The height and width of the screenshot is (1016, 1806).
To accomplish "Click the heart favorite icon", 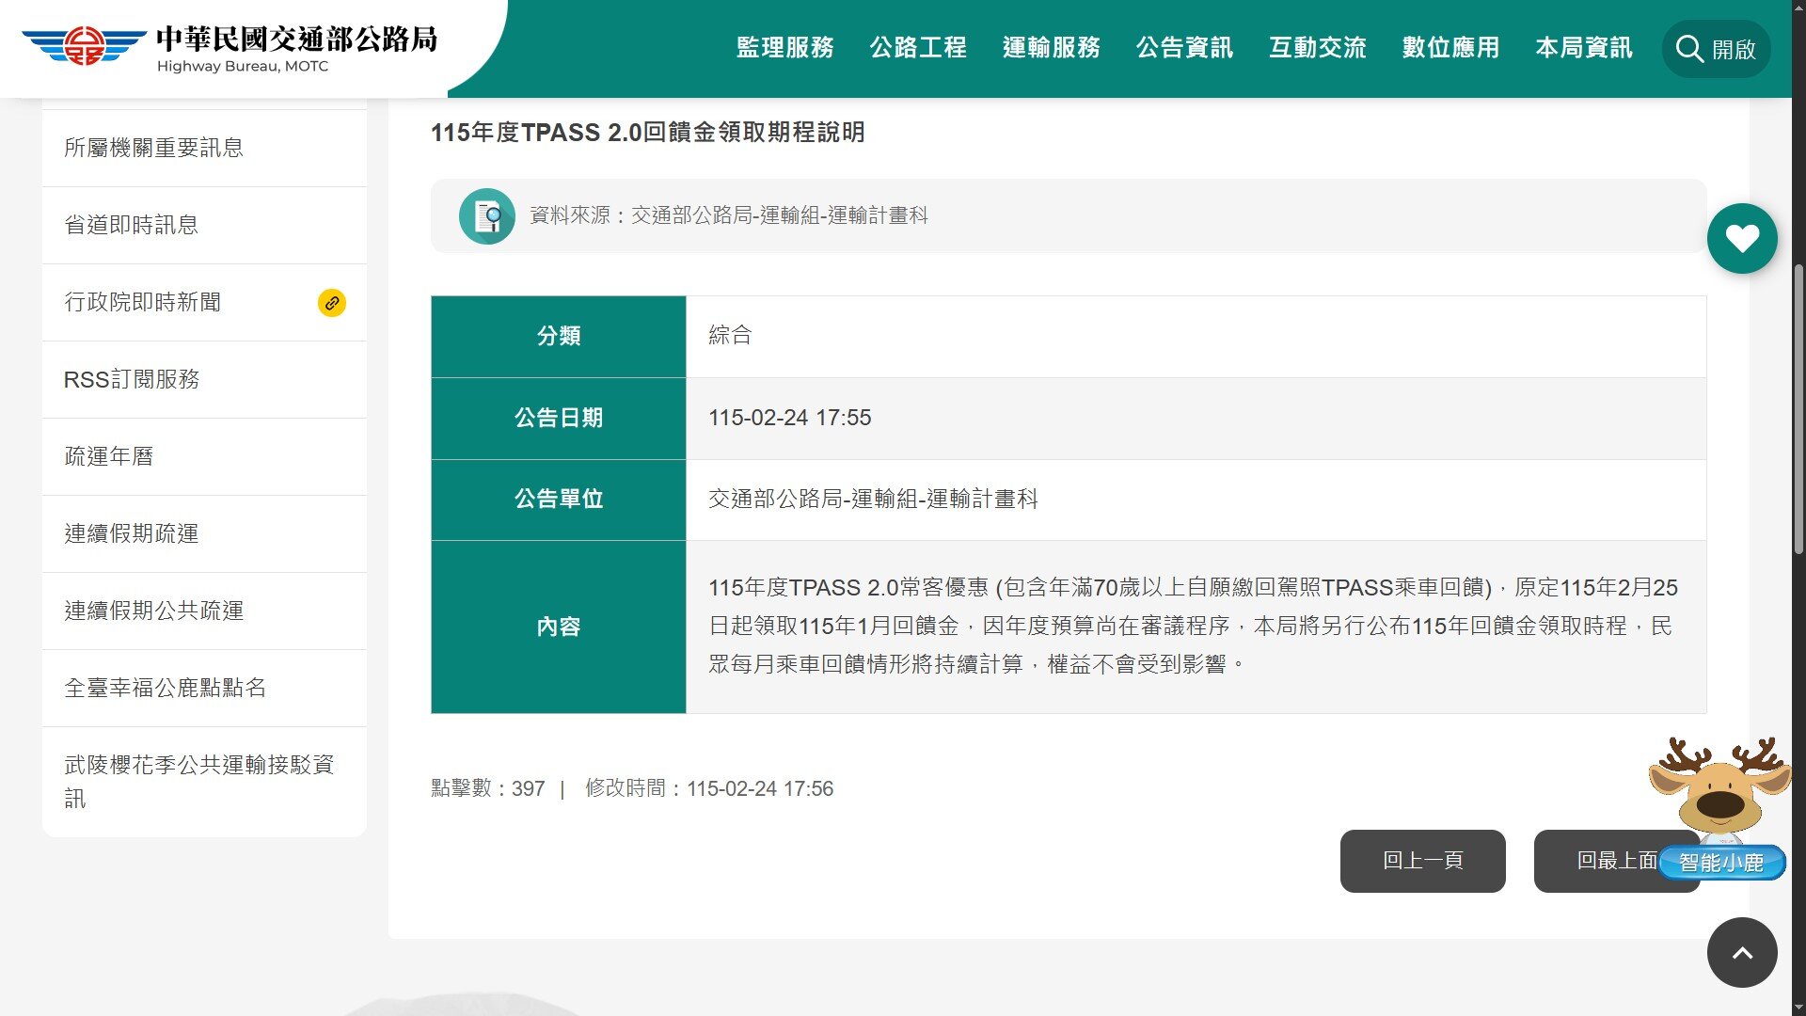I will pyautogui.click(x=1742, y=238).
